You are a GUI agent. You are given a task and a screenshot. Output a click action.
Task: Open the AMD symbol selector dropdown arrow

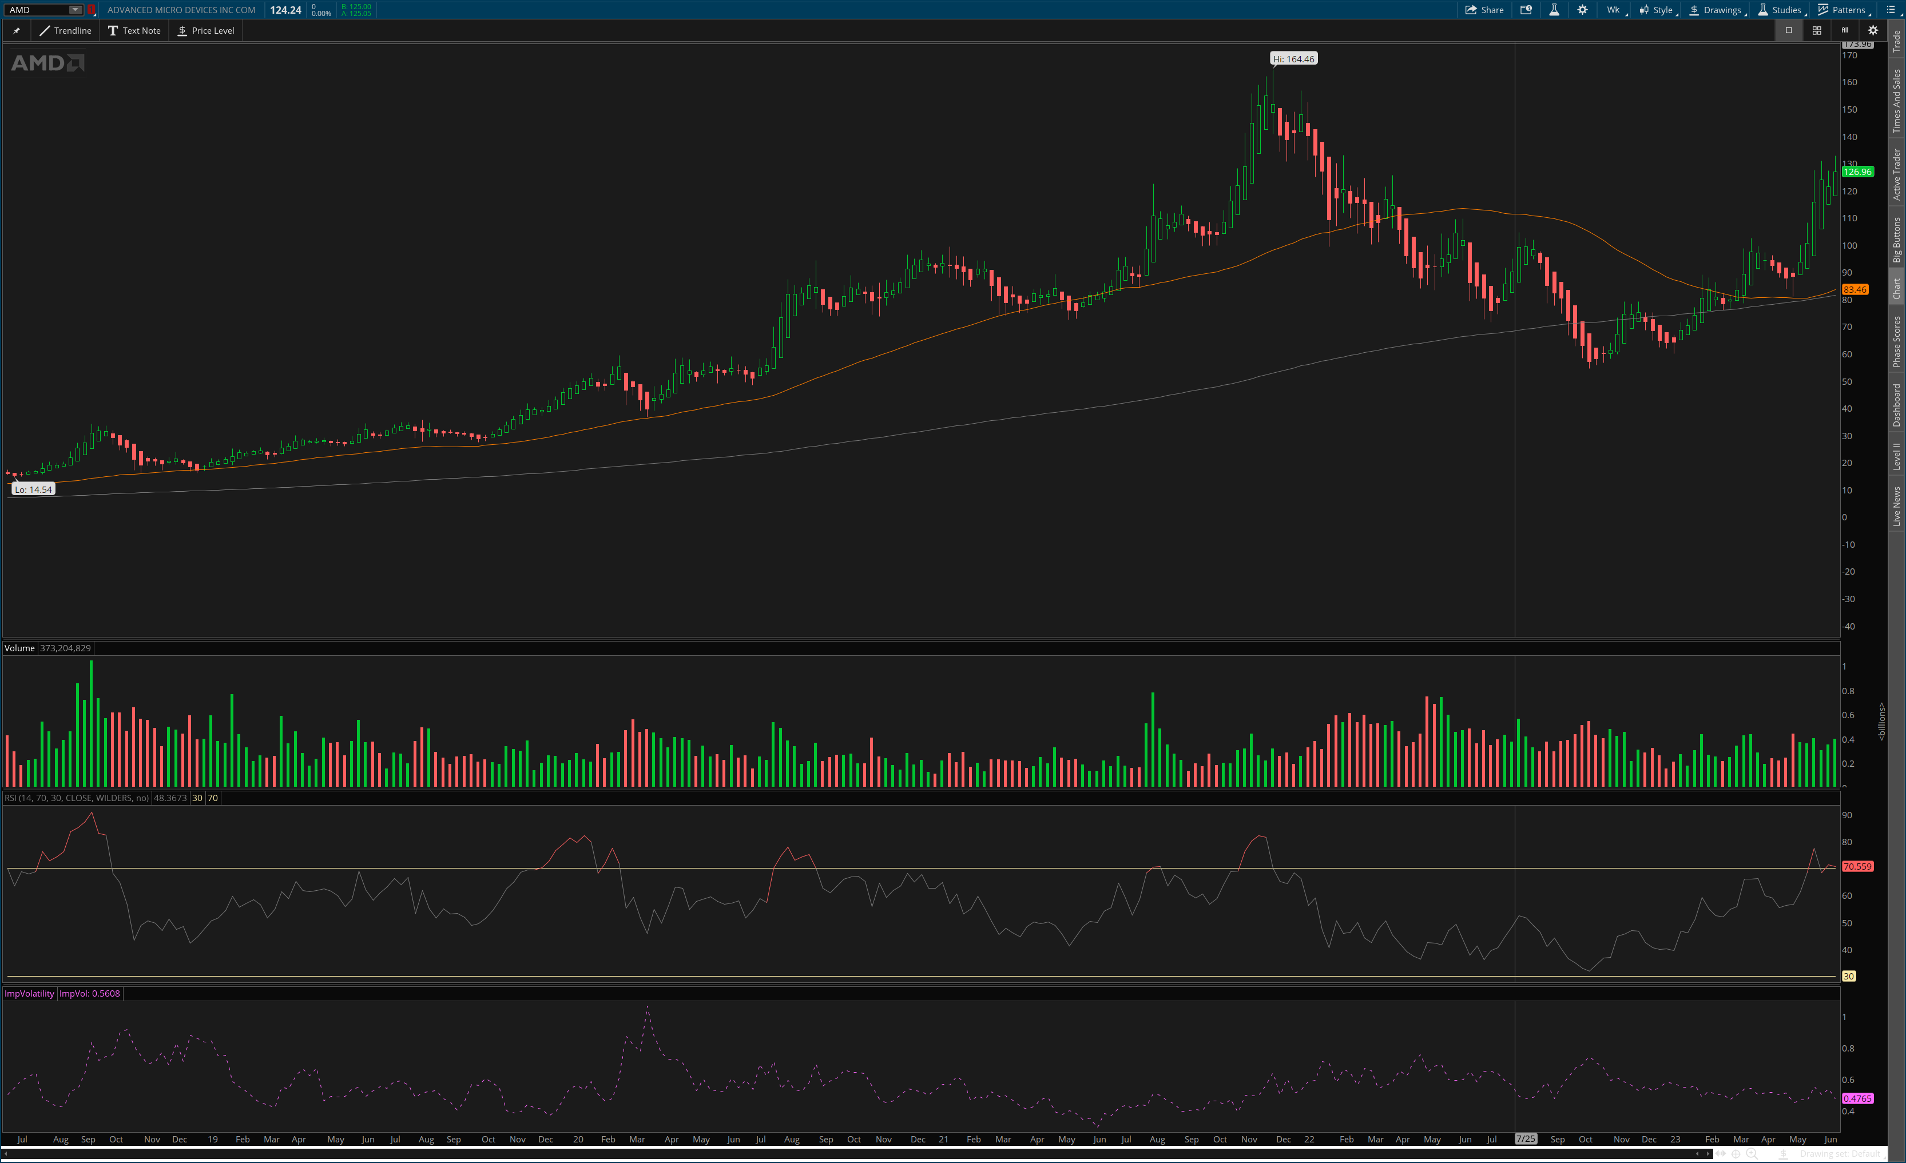point(75,10)
